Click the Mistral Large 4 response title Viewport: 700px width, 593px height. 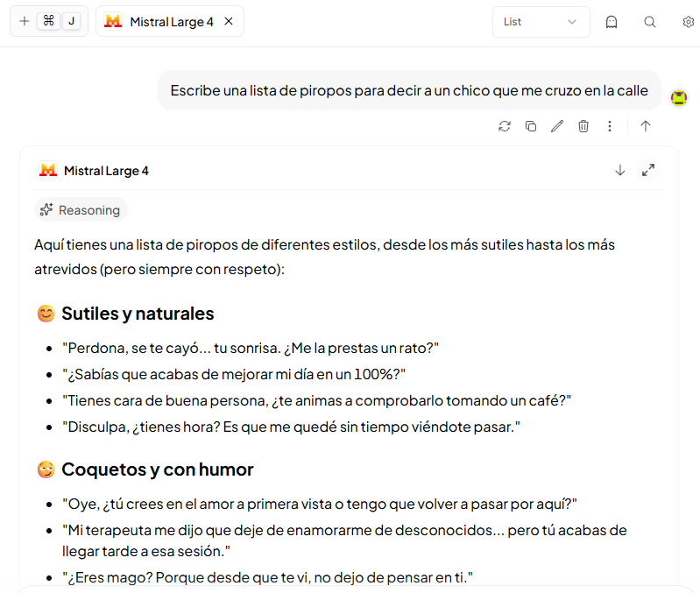click(x=106, y=171)
